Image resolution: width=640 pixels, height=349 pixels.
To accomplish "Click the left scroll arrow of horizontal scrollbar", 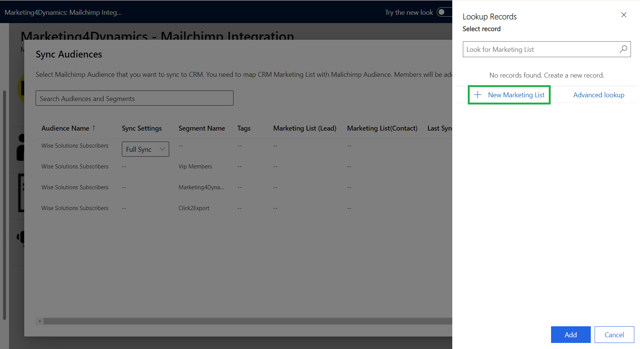I will point(39,321).
